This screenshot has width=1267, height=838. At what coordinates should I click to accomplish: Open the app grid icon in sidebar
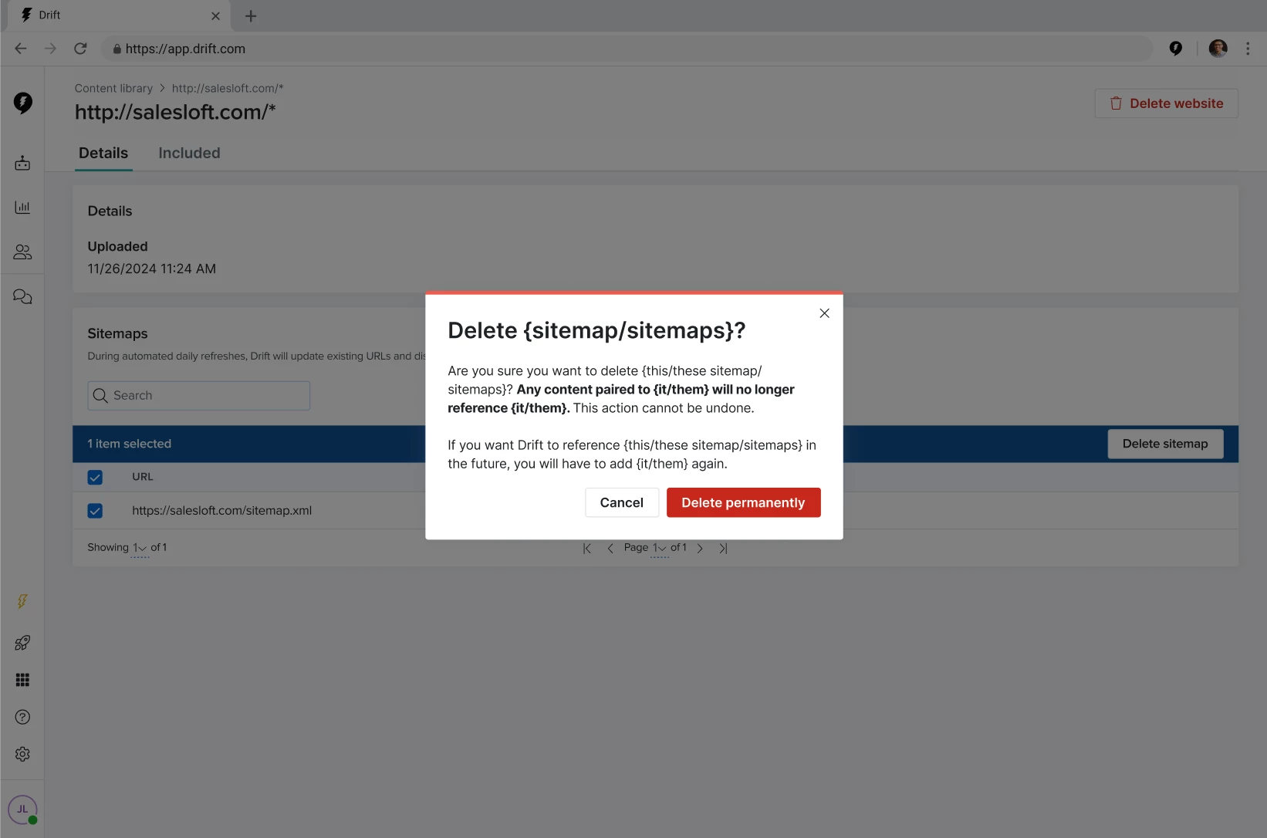22,680
